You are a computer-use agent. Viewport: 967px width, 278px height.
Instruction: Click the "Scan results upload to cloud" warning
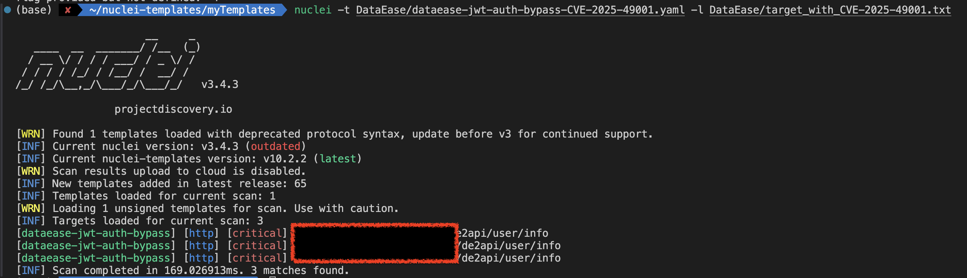click(x=179, y=171)
